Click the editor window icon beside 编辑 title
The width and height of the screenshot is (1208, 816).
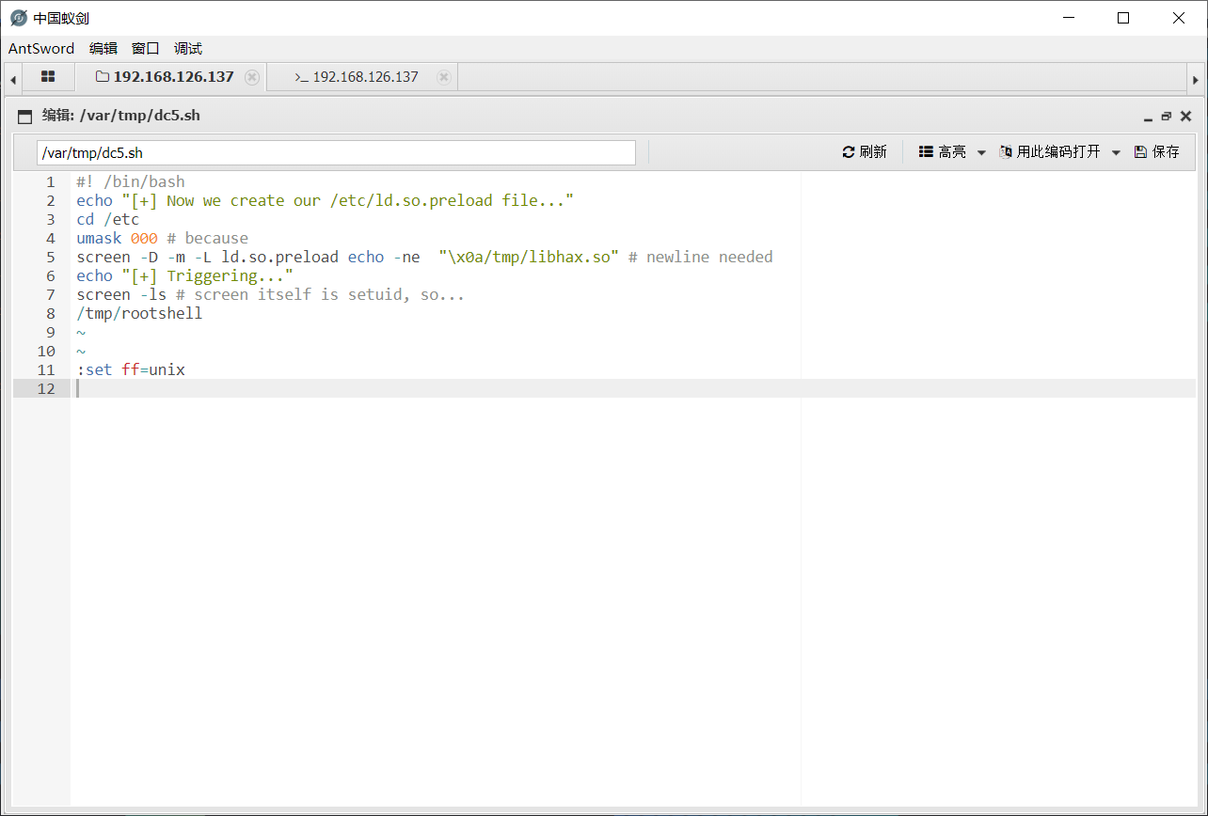click(x=25, y=117)
